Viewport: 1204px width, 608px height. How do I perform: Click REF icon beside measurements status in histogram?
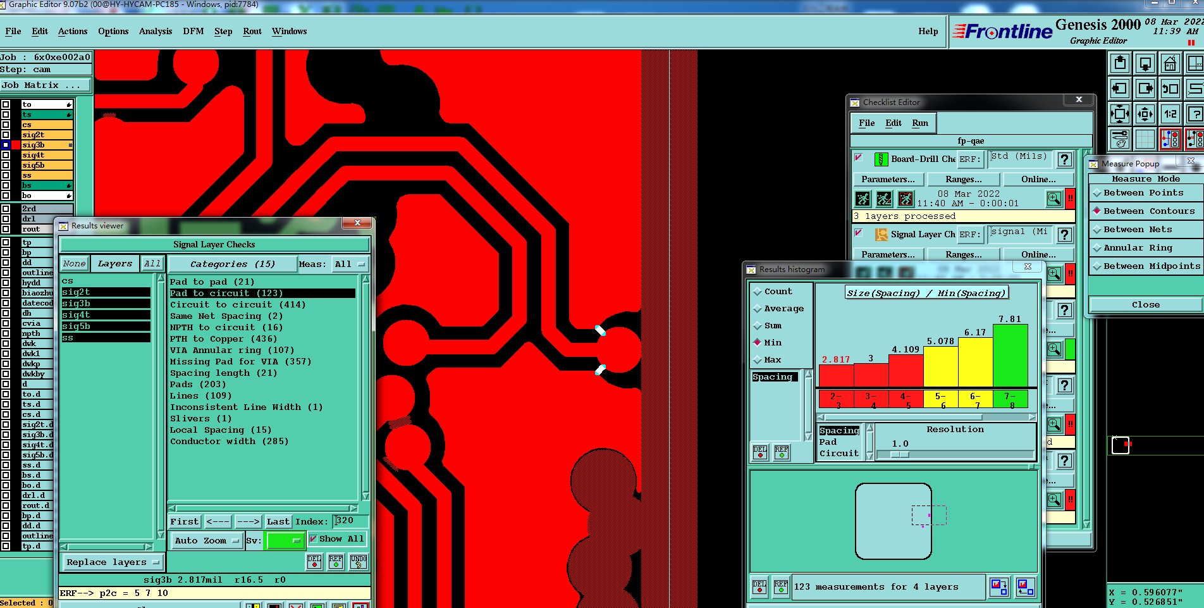coord(781,587)
